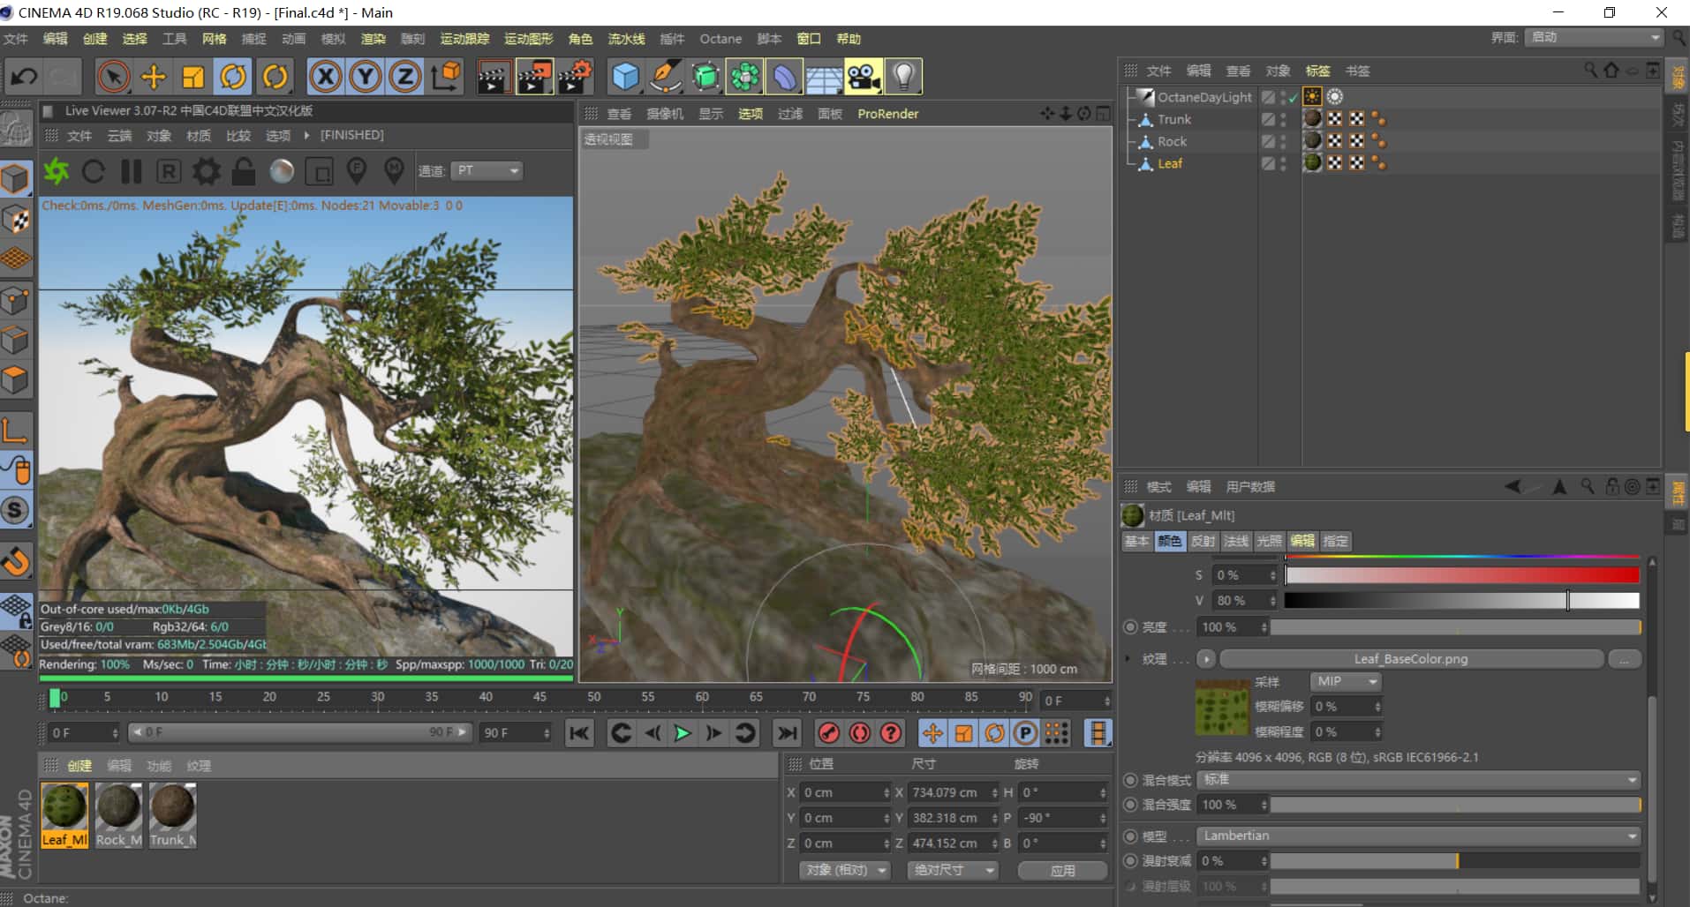Select the Rock object in the object manager
The image size is (1690, 907).
pyautogui.click(x=1172, y=141)
